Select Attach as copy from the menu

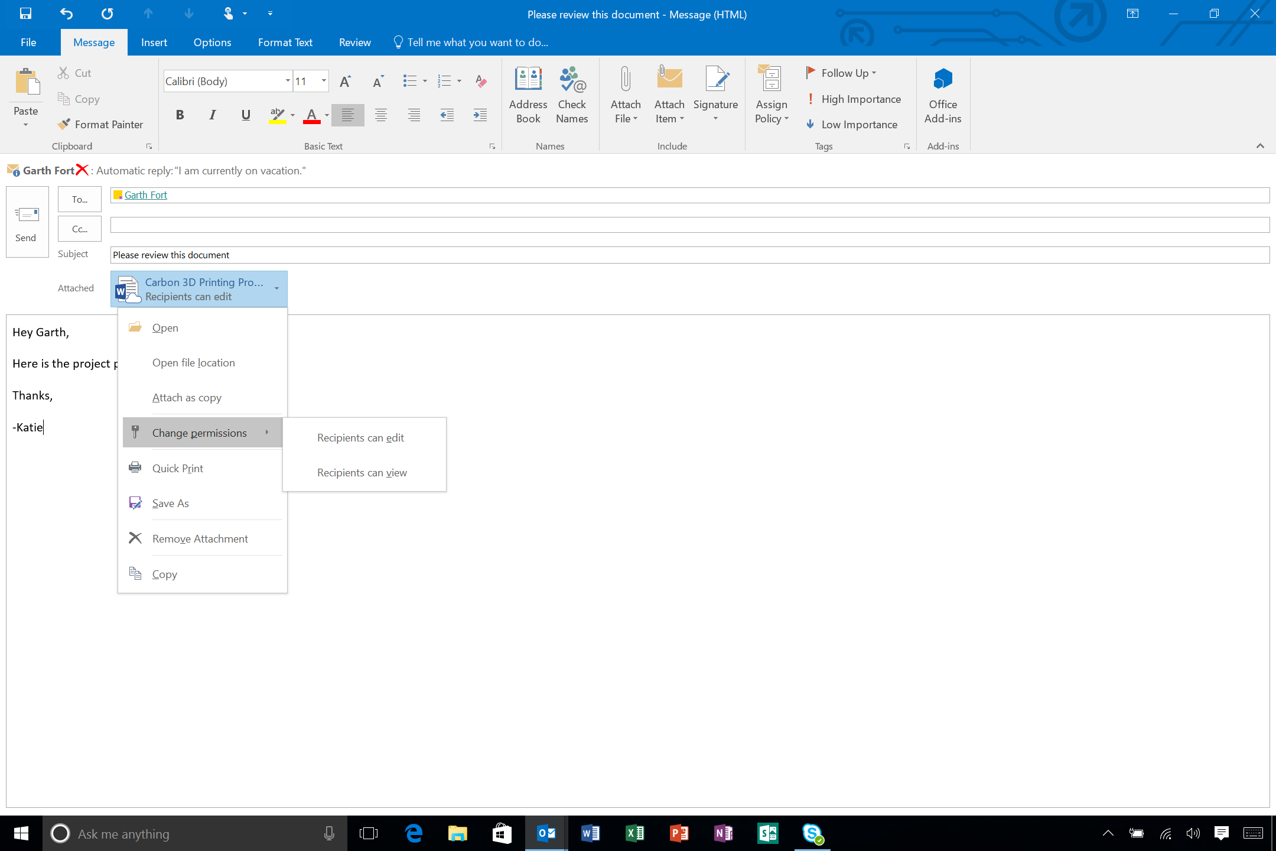coord(187,397)
